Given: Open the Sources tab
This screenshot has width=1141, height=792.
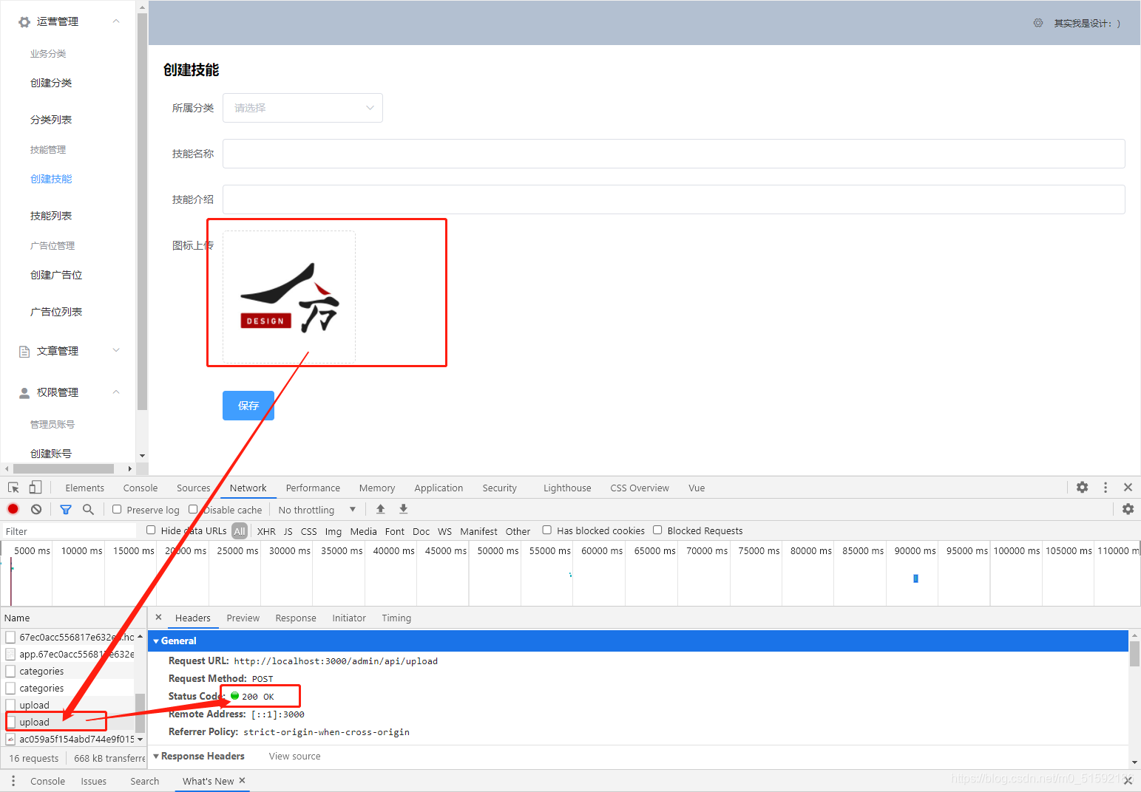Looking at the screenshot, I should click(194, 488).
